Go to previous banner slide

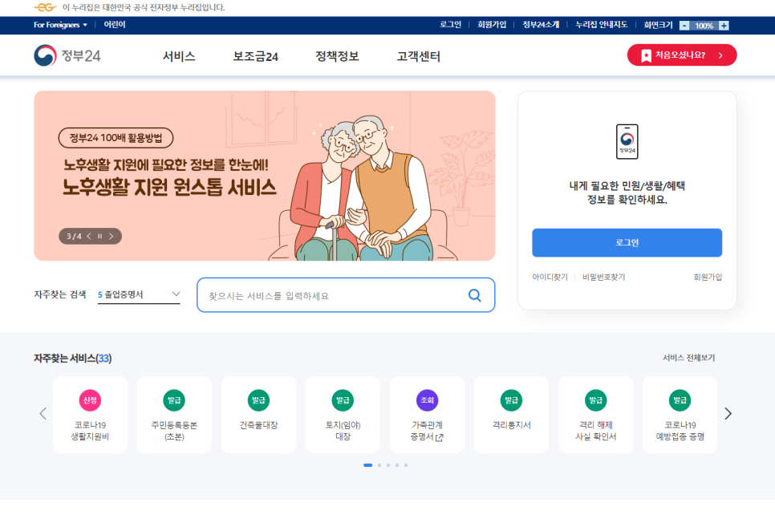click(x=89, y=237)
